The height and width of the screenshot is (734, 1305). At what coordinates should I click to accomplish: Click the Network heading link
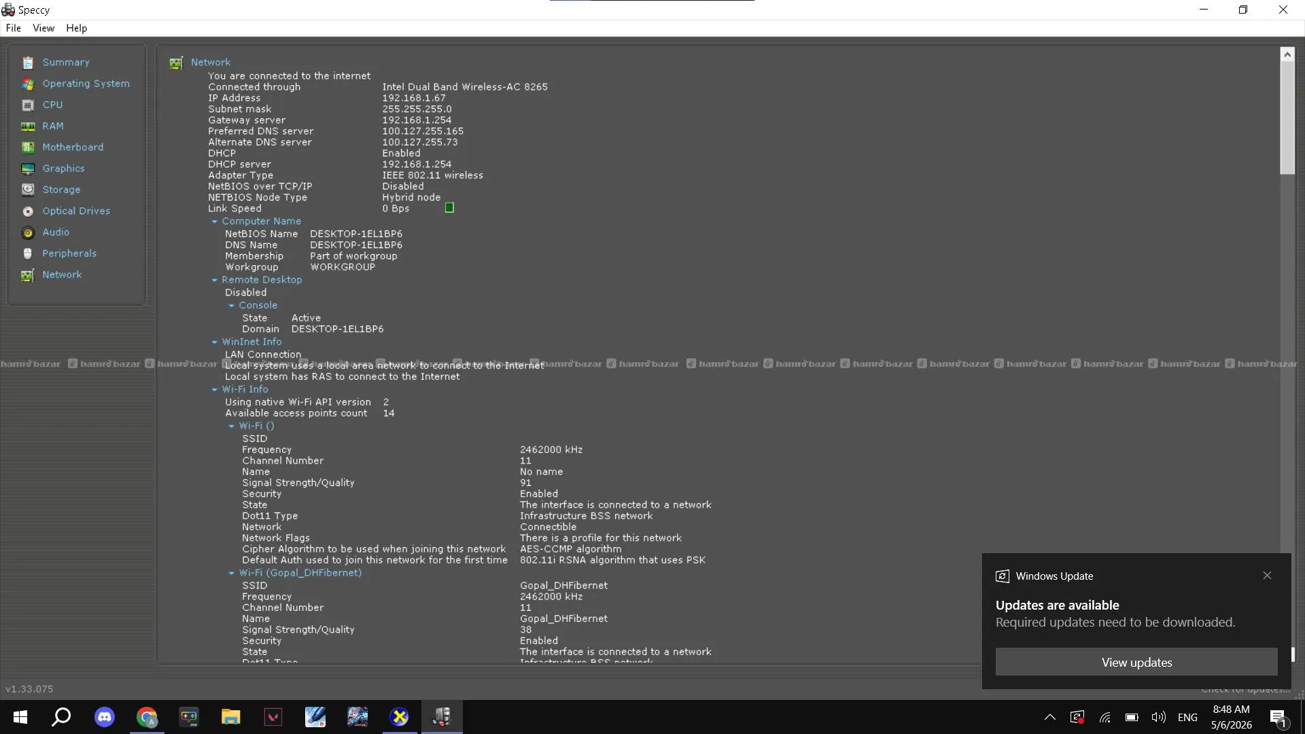(211, 63)
